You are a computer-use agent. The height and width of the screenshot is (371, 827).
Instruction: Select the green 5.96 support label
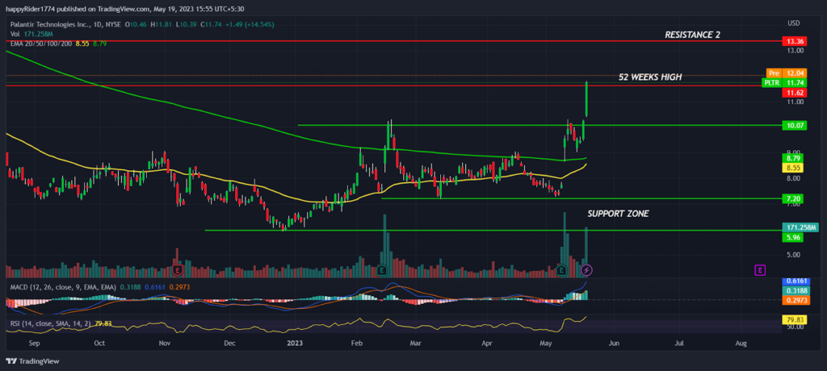(795, 237)
